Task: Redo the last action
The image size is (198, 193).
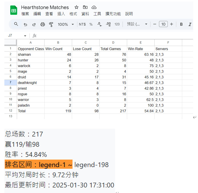Action: [34, 24]
